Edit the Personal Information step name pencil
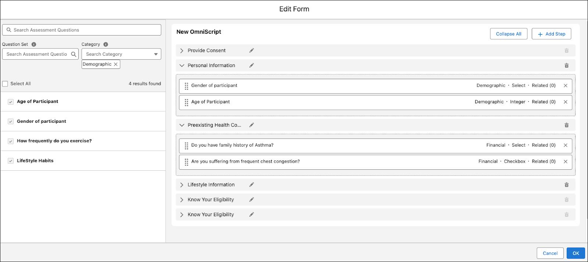 pyautogui.click(x=252, y=65)
